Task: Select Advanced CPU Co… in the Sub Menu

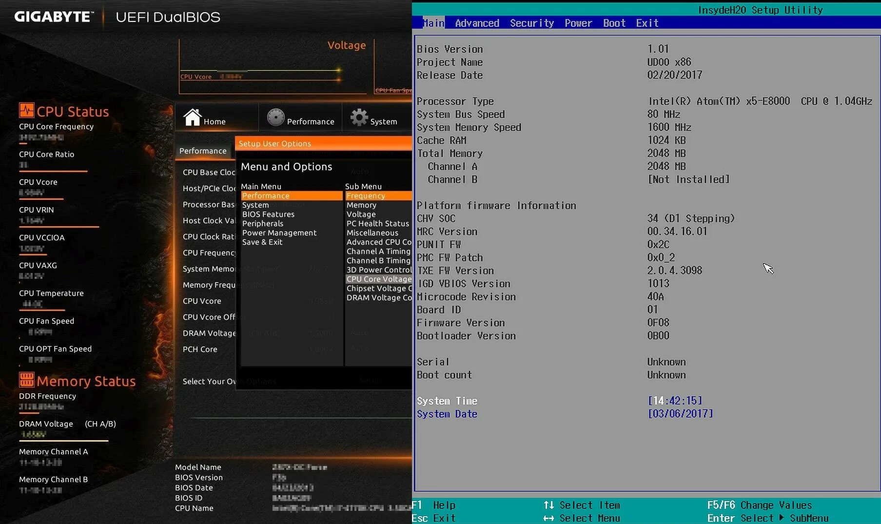Action: (x=379, y=242)
